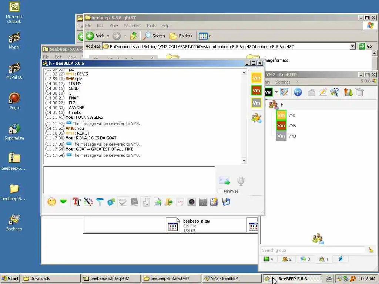
Task: Open the Explorer Tools menu
Action: point(151,26)
